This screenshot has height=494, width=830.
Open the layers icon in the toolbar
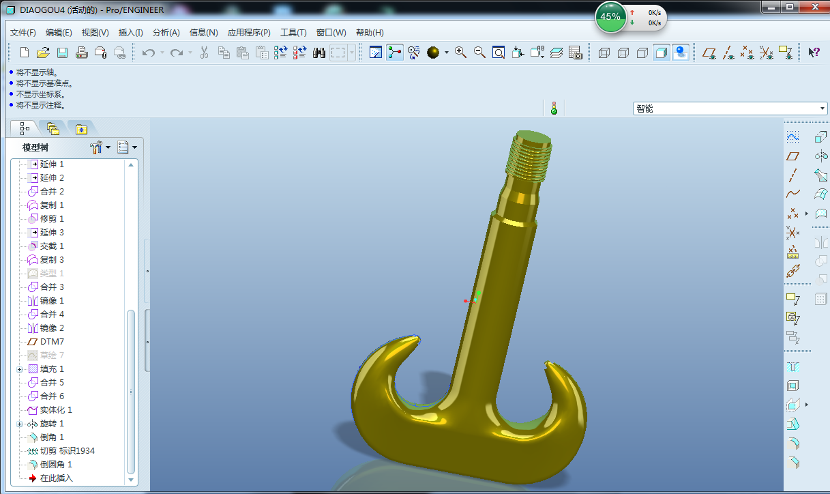click(557, 53)
